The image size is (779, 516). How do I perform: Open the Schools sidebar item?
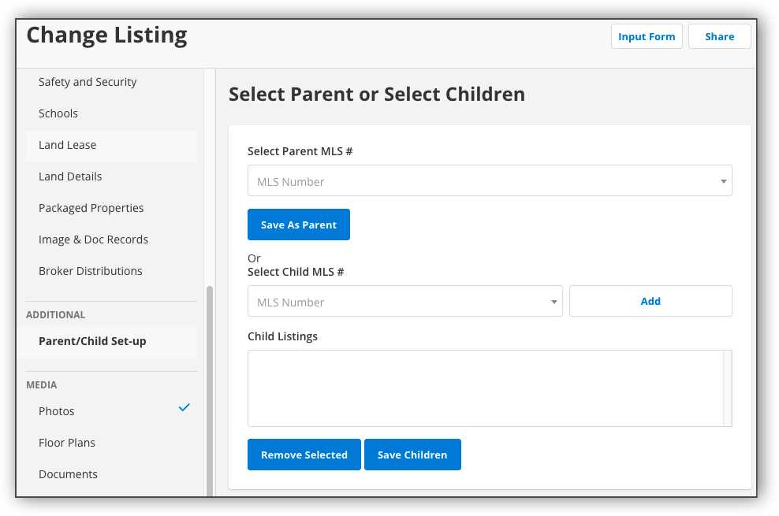pos(58,113)
